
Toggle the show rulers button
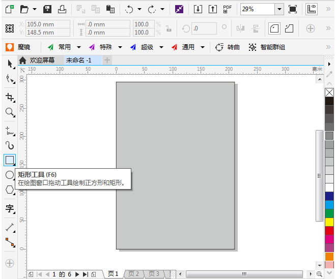(x=312, y=9)
